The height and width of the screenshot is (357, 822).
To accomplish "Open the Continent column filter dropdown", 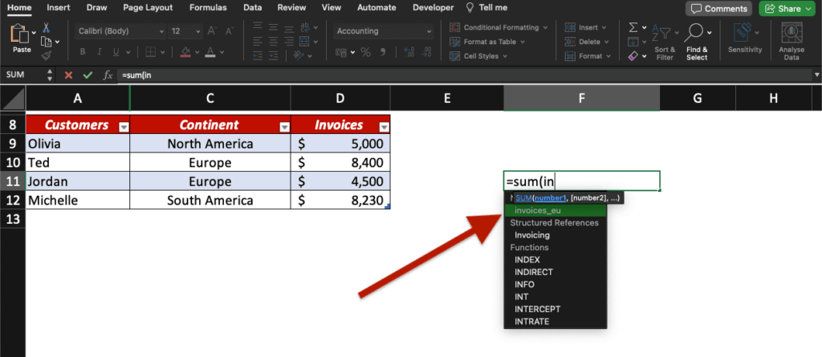I will click(x=283, y=127).
